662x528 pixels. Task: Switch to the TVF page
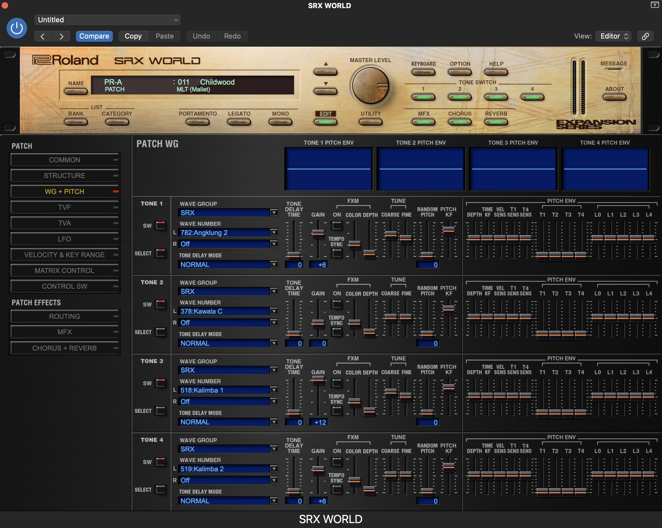(x=65, y=207)
